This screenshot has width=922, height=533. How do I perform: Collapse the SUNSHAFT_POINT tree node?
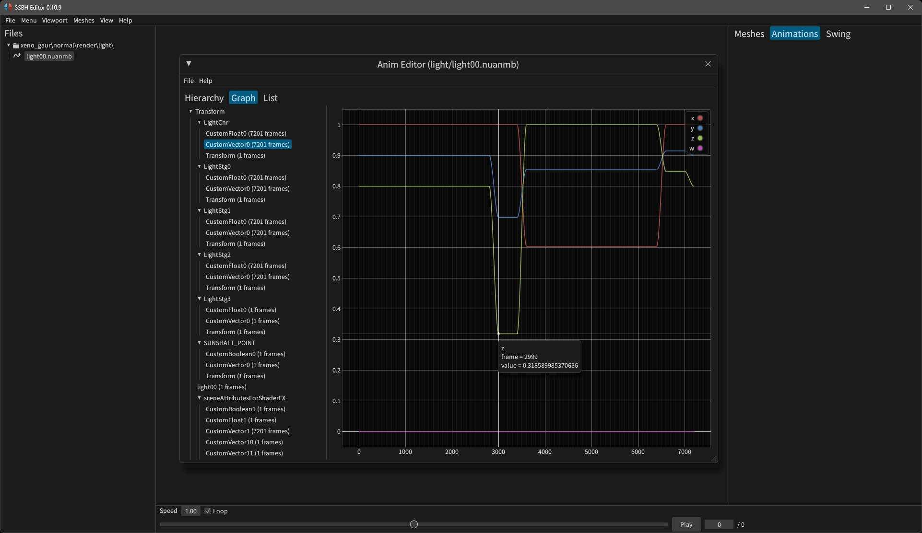pyautogui.click(x=200, y=343)
